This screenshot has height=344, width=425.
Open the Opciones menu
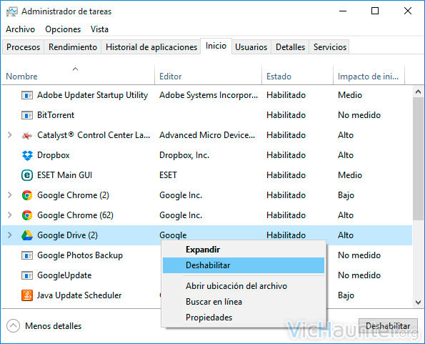point(63,29)
